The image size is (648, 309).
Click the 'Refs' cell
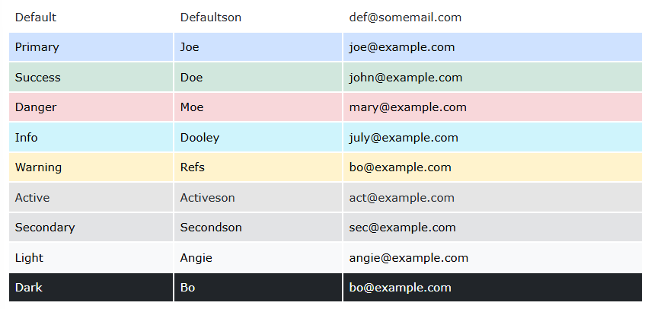point(258,167)
